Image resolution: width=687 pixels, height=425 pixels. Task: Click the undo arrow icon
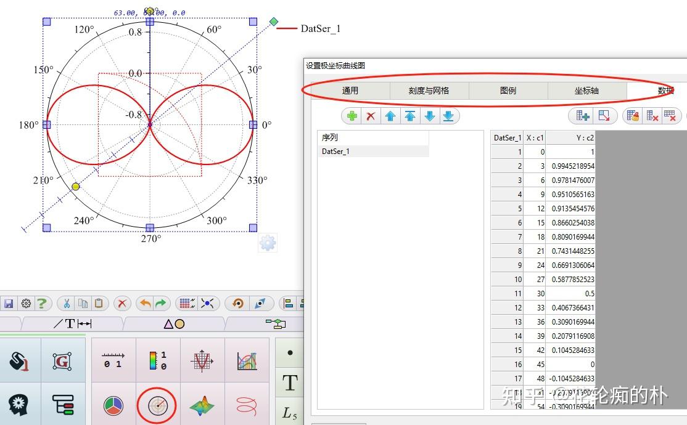point(146,303)
